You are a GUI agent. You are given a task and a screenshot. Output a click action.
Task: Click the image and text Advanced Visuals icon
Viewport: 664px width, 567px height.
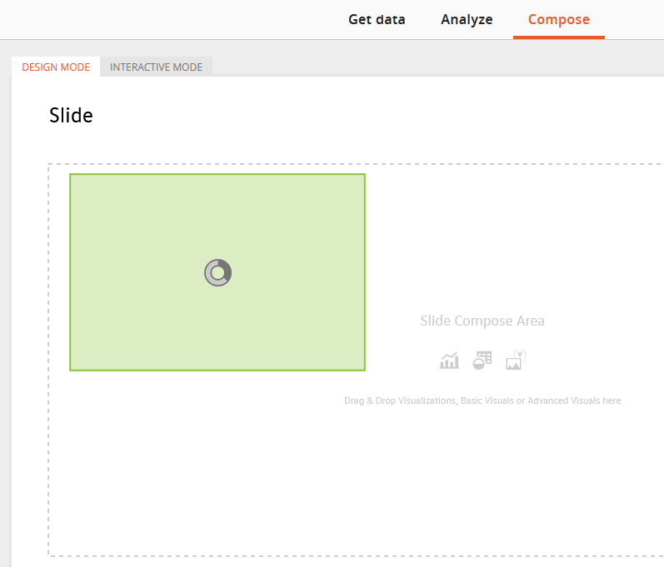pos(516,360)
